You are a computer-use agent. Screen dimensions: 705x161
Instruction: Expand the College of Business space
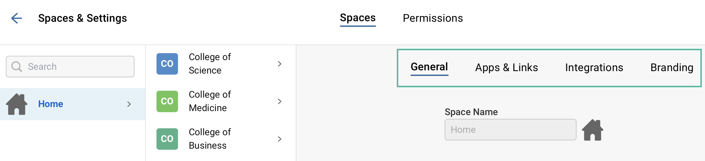[x=279, y=139]
